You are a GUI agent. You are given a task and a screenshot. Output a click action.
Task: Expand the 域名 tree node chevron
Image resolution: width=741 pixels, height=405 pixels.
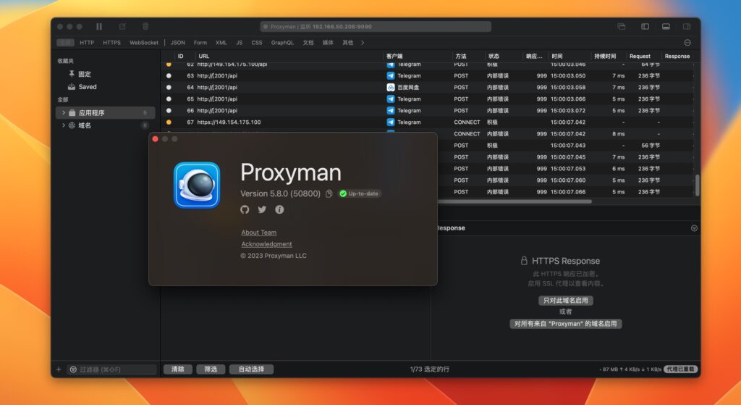[64, 125]
